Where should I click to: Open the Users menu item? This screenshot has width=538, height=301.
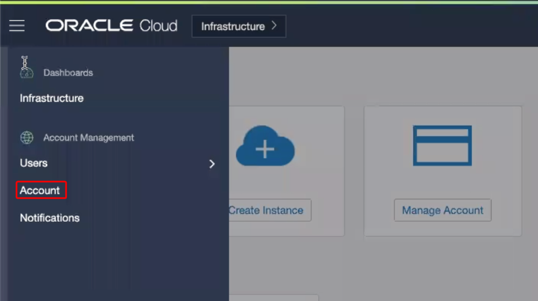(x=34, y=163)
